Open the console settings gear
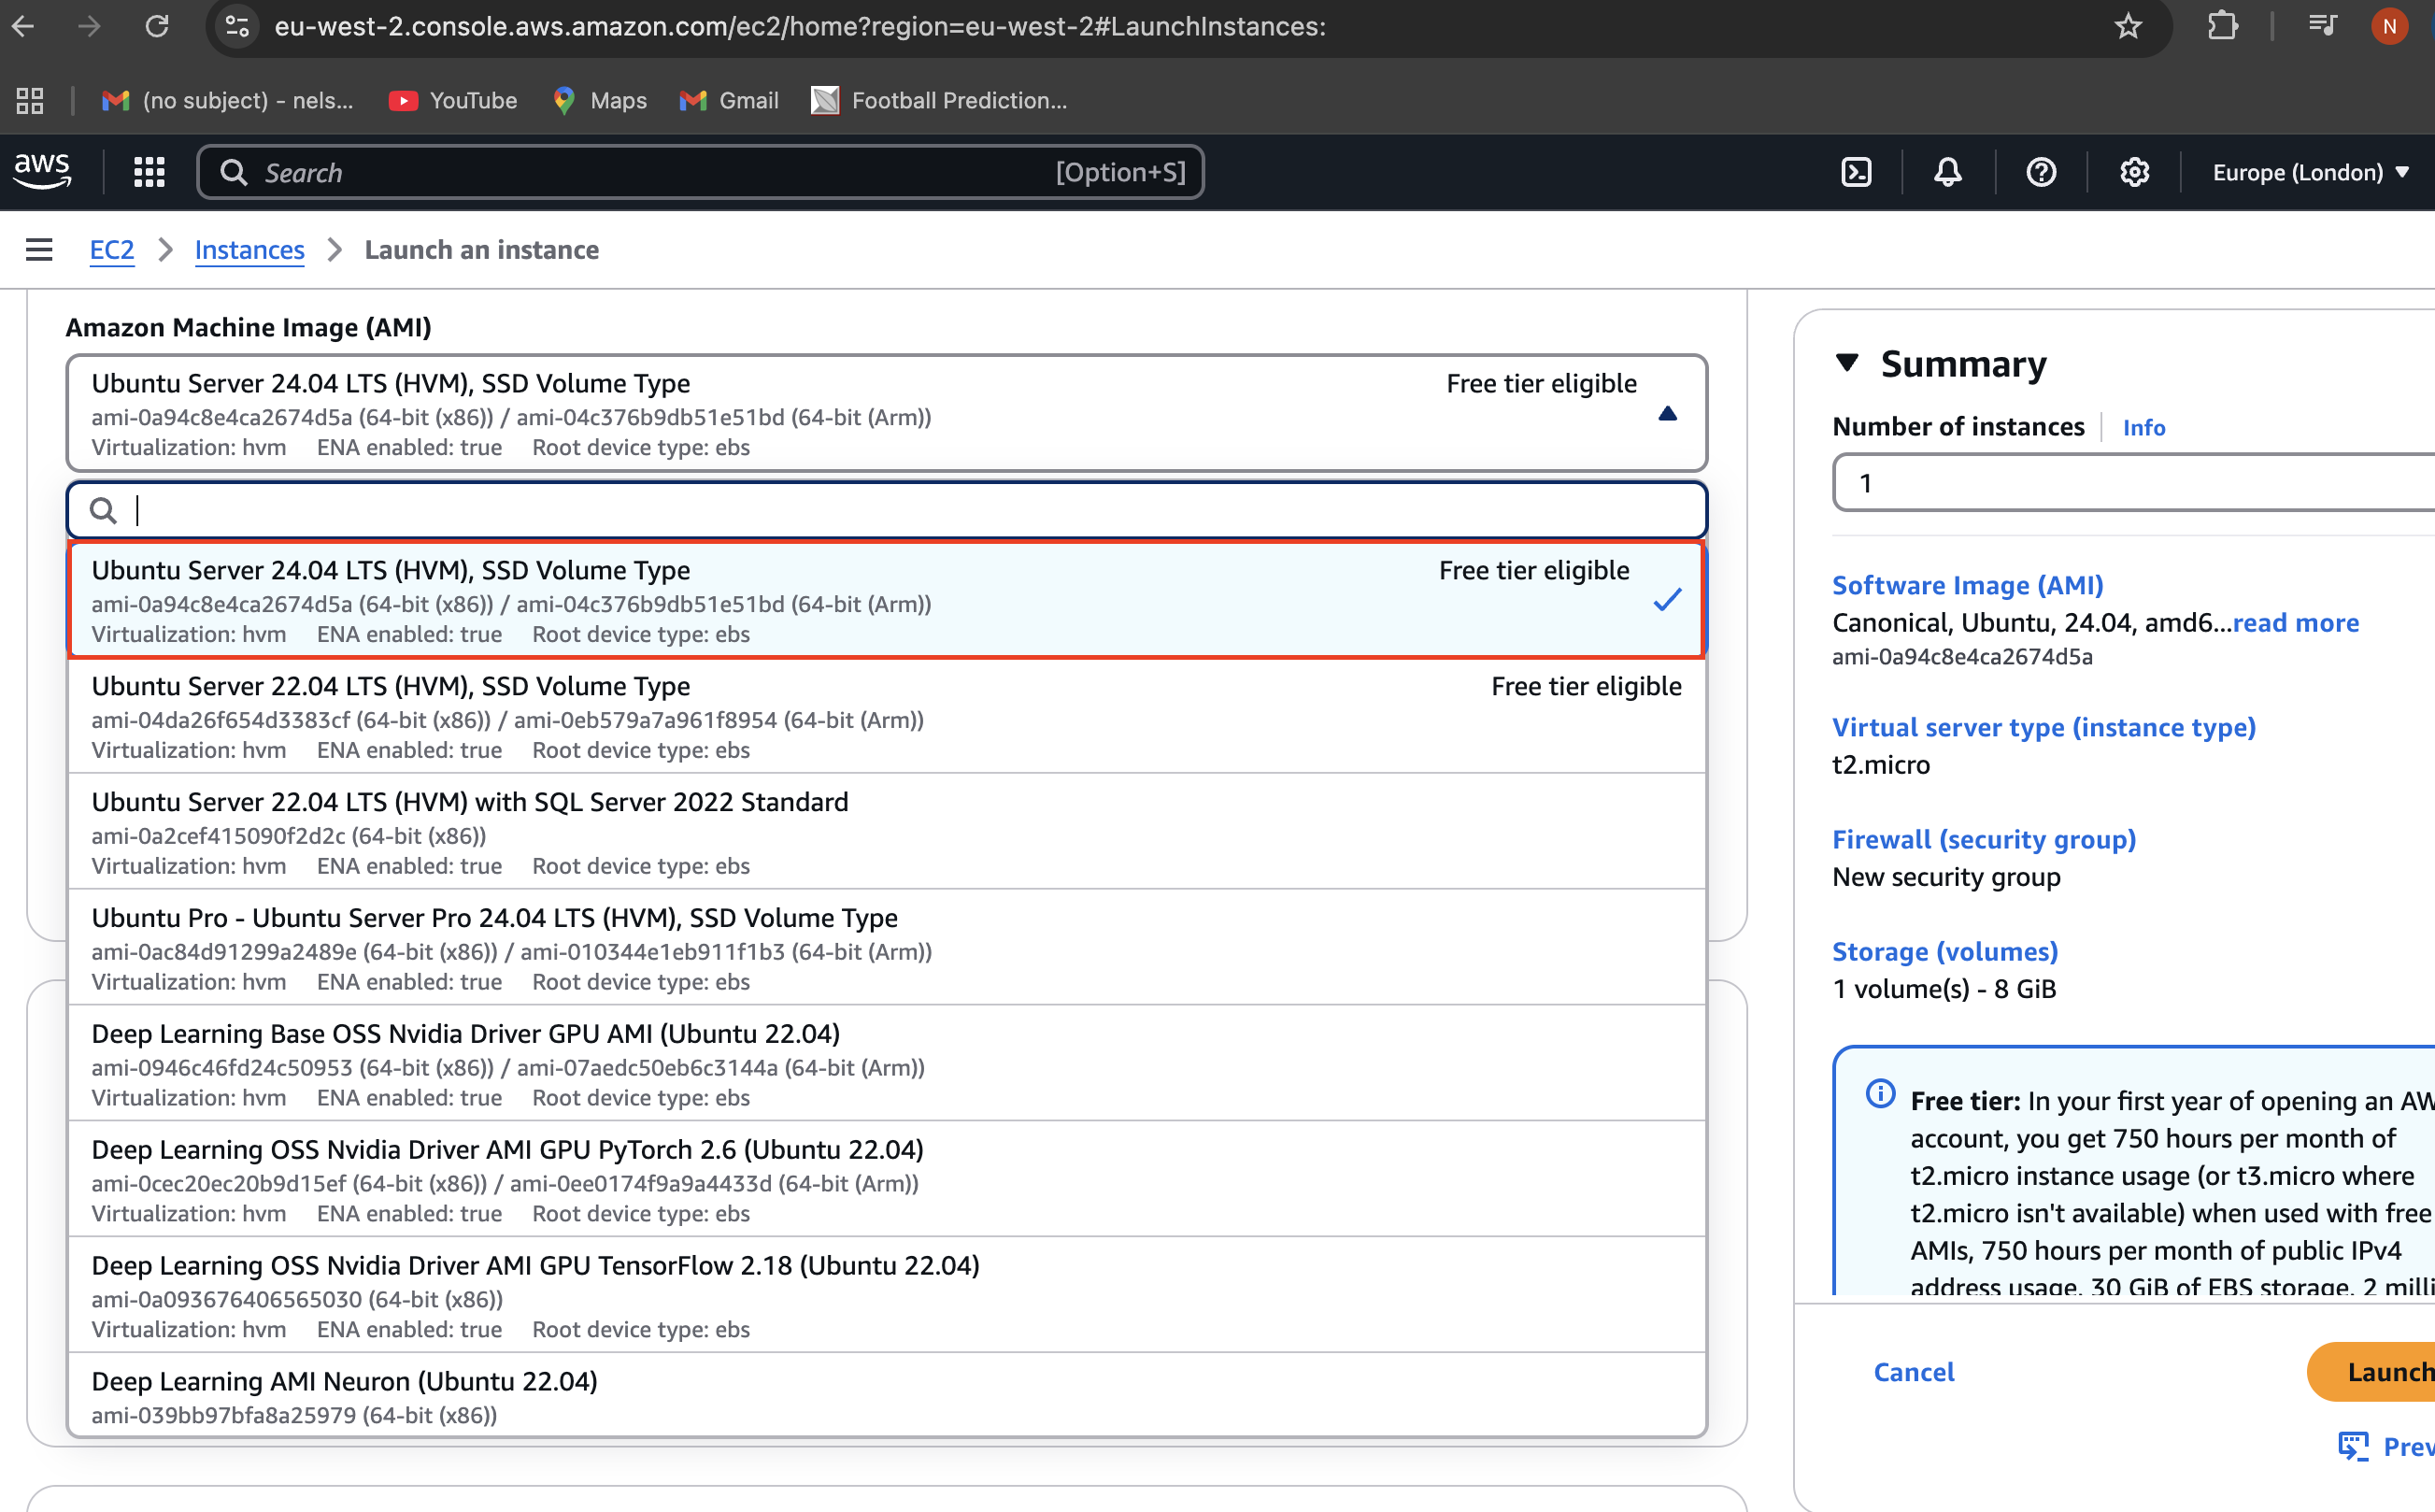 pyautogui.click(x=2134, y=172)
